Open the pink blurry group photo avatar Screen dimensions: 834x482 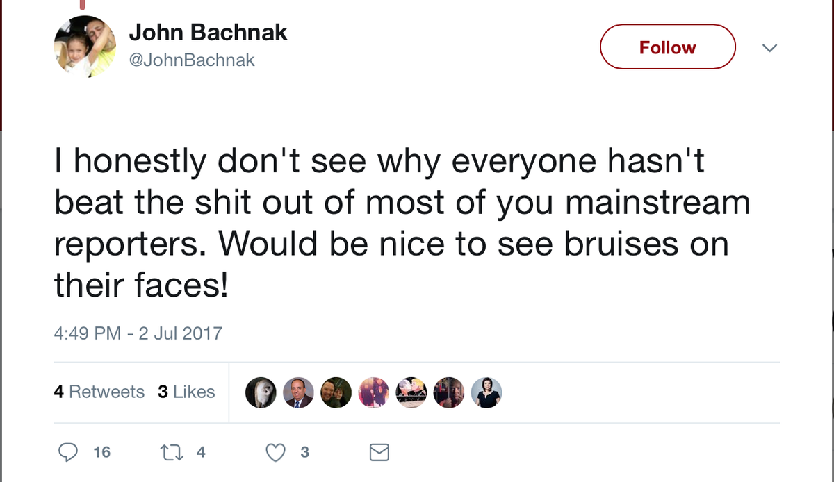coord(373,392)
